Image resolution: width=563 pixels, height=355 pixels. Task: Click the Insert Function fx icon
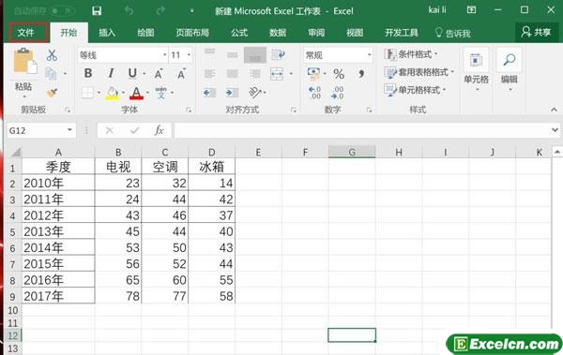(159, 130)
